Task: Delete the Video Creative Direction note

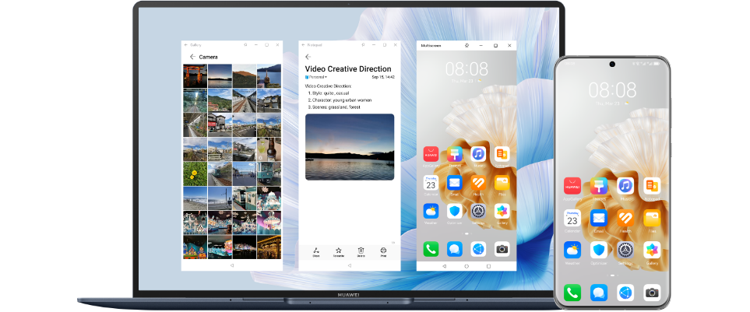Action: [x=361, y=252]
